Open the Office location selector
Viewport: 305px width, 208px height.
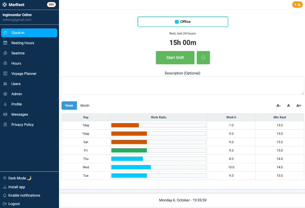coord(183,22)
